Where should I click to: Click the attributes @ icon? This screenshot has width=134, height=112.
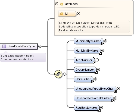(62, 4)
